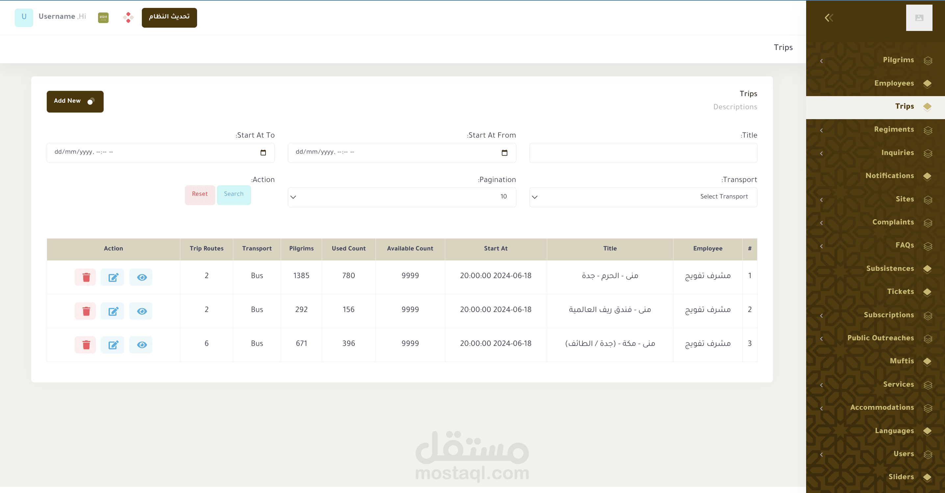This screenshot has height=493, width=945.
Task: Expand the Pilgrims sidebar menu
Action: click(898, 60)
